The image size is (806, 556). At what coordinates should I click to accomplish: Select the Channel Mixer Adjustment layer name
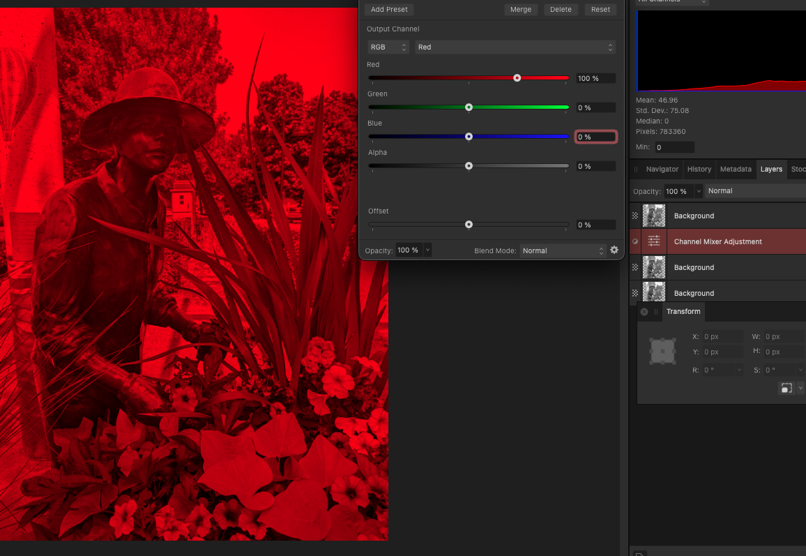(717, 241)
